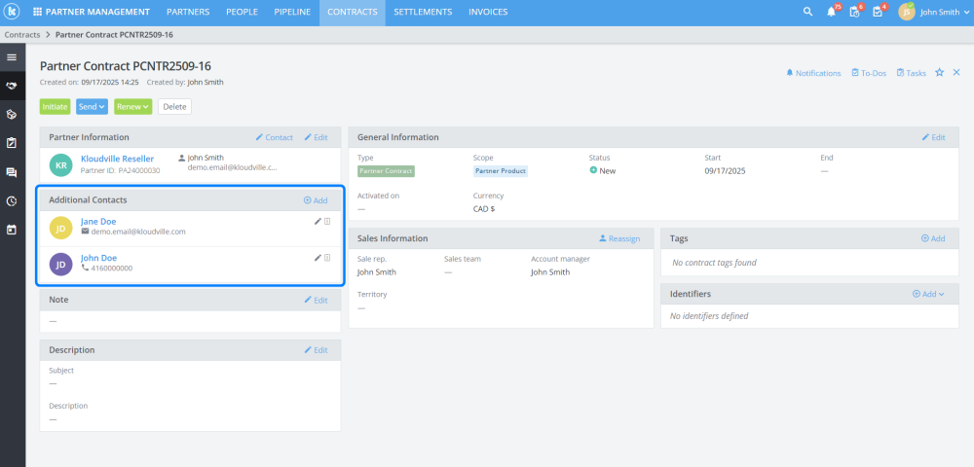Expand the John Smith user menu
The image size is (974, 467).
pos(944,12)
